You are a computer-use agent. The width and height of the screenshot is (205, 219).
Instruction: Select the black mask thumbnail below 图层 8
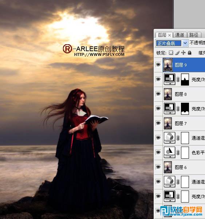185,109
